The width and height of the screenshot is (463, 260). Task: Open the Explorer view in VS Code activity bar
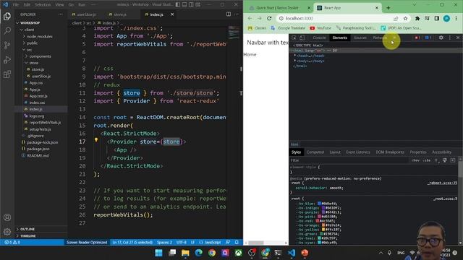7,16
